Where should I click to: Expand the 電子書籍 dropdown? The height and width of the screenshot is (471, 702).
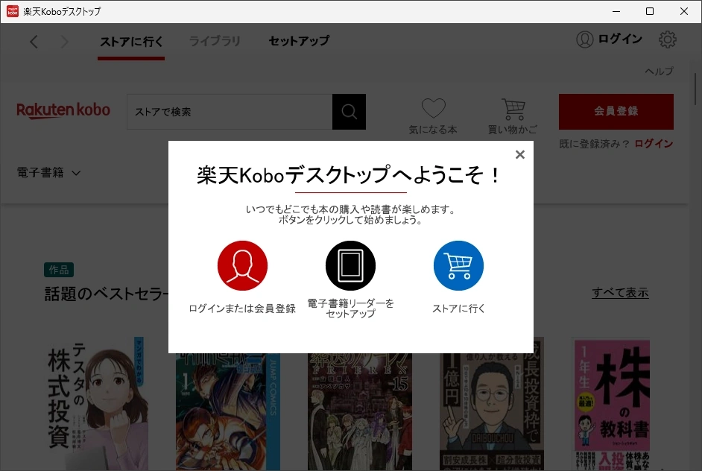[48, 173]
